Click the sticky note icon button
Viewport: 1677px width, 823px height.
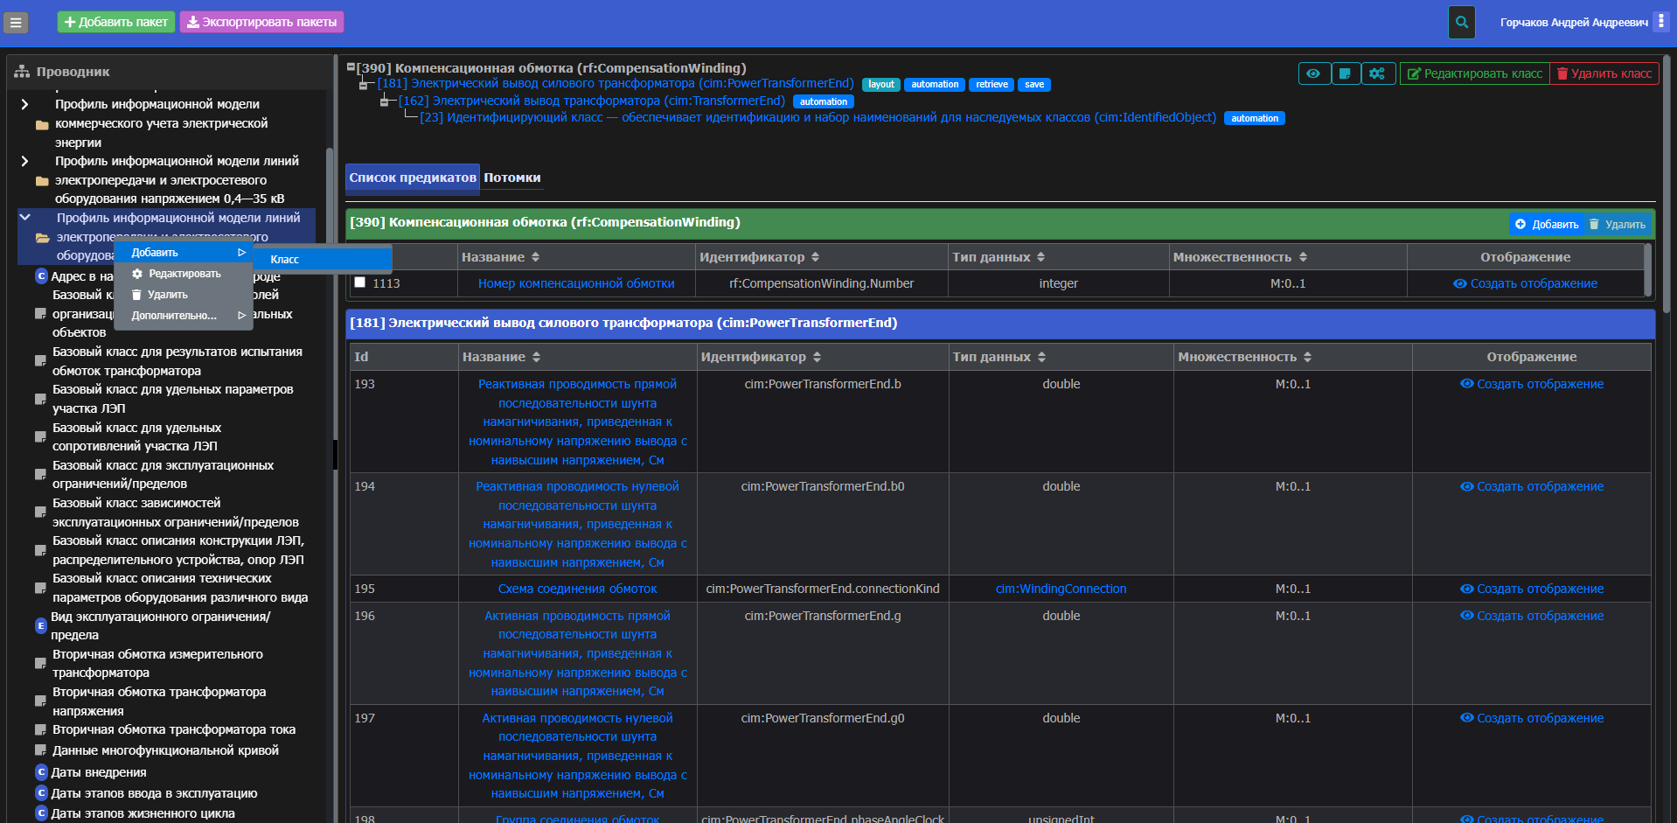[1345, 73]
